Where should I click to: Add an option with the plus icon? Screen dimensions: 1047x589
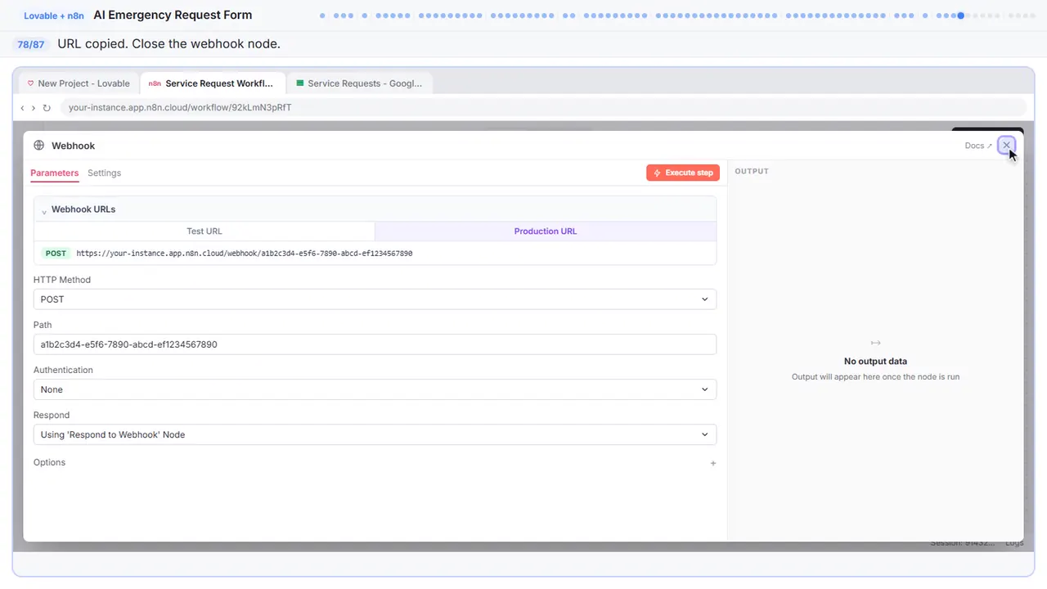click(713, 463)
